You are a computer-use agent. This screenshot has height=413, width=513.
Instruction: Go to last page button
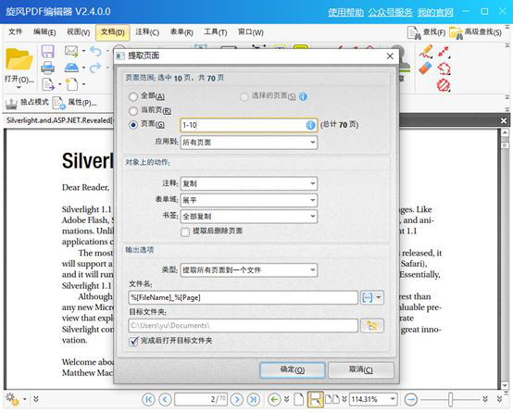253,399
